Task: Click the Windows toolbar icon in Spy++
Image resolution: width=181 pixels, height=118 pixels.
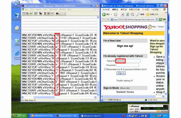Action: click(x=24, y=14)
